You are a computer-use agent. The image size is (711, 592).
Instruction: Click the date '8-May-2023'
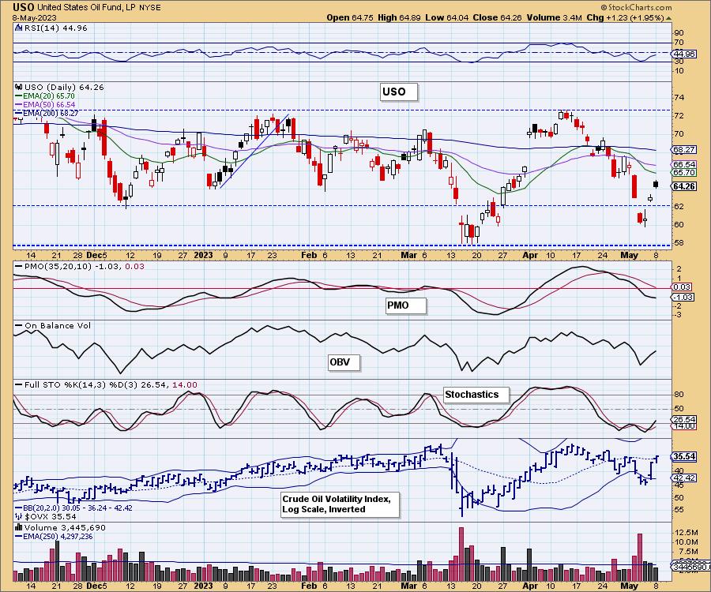[x=35, y=17]
